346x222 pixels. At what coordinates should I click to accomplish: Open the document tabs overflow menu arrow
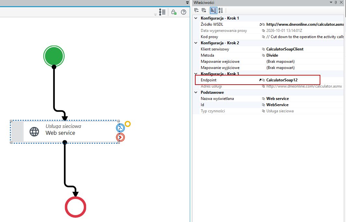[x=187, y=3]
